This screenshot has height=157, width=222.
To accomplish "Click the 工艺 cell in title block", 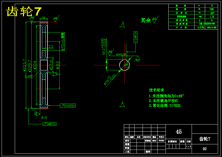I will point(127,152).
